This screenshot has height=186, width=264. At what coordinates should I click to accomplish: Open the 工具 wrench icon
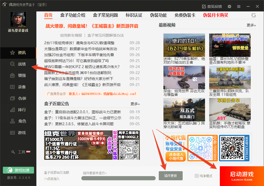pos(12,152)
